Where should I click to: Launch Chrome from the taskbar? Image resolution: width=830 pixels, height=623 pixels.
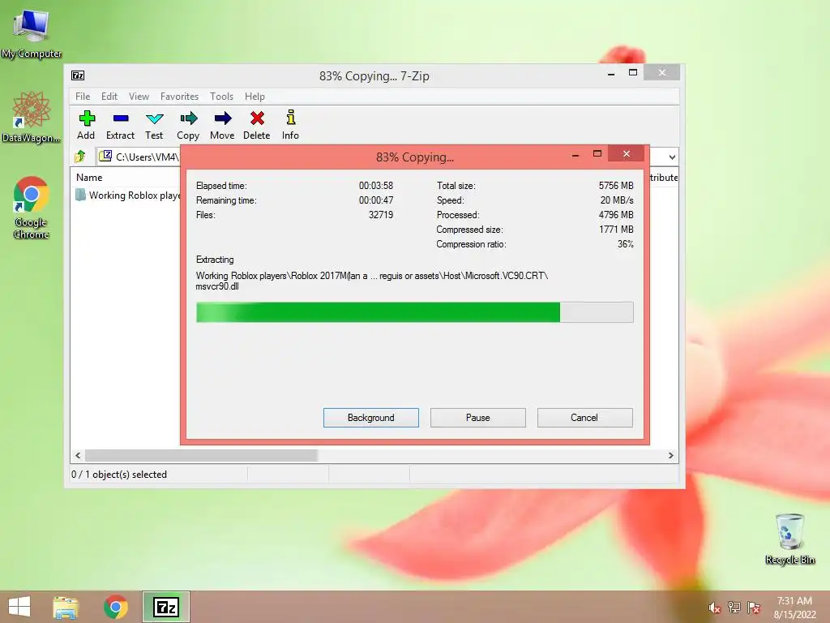click(116, 607)
